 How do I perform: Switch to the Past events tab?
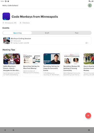pos(77,33)
